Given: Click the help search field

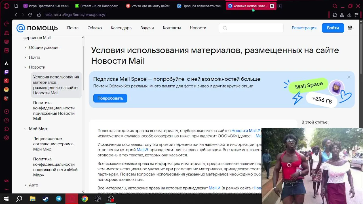Looking at the screenshot, I should (251, 28).
